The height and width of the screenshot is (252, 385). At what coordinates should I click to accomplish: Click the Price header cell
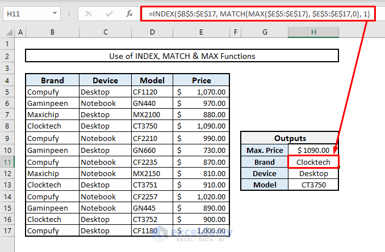point(201,80)
